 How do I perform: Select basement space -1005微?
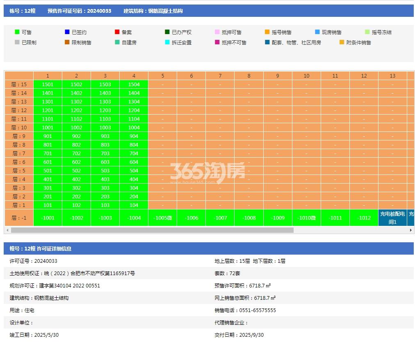(x=163, y=218)
